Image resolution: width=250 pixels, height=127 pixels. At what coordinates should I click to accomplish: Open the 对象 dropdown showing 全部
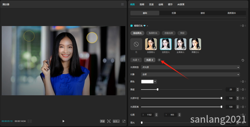[190, 74]
